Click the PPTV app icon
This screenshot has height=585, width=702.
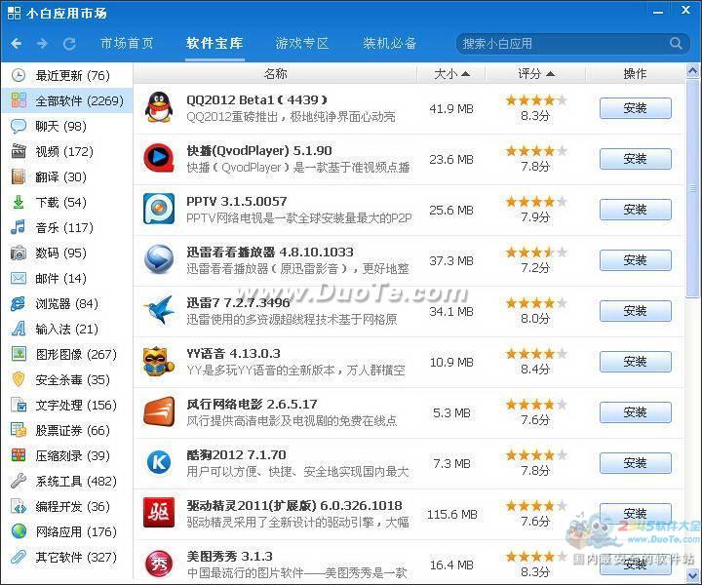(159, 209)
